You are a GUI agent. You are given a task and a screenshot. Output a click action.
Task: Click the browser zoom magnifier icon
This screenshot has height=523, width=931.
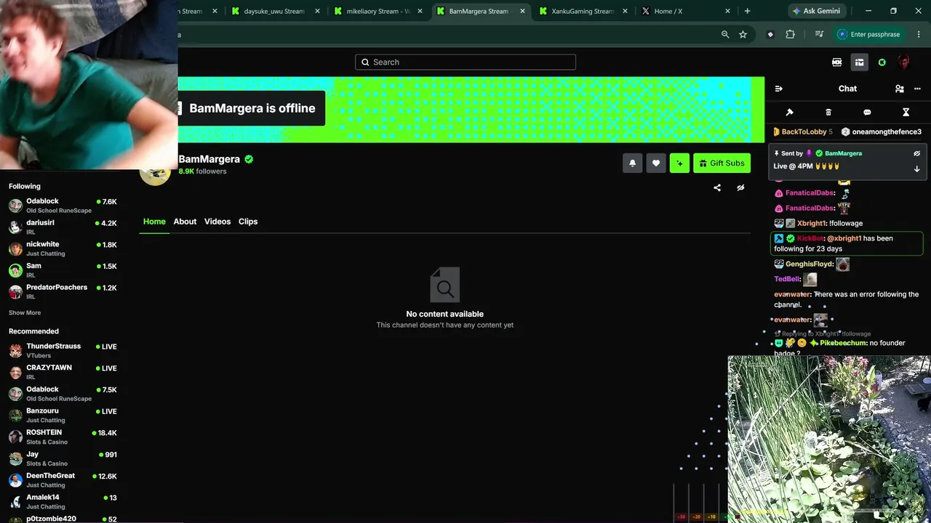point(725,34)
